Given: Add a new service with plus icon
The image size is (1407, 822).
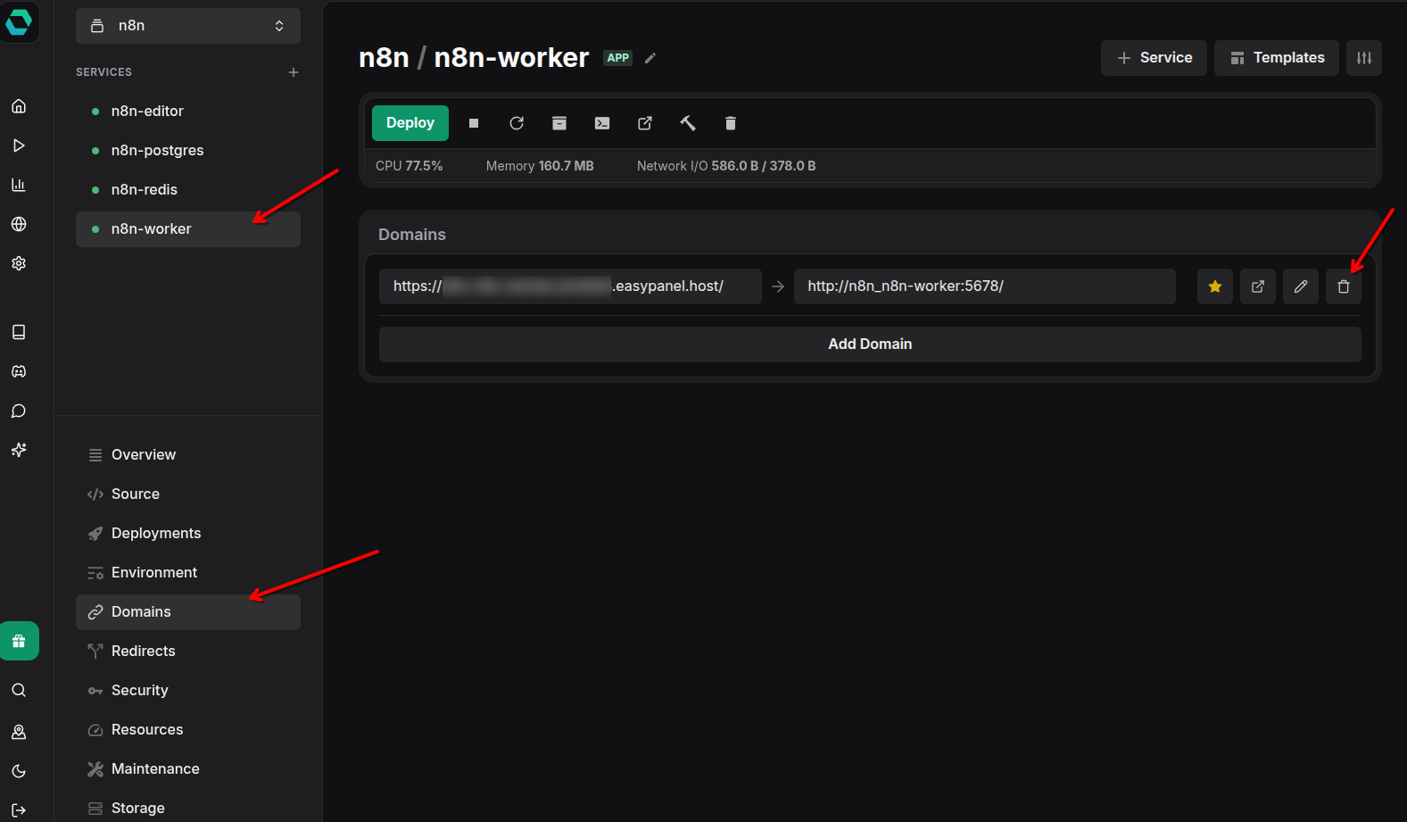Looking at the screenshot, I should click(294, 72).
